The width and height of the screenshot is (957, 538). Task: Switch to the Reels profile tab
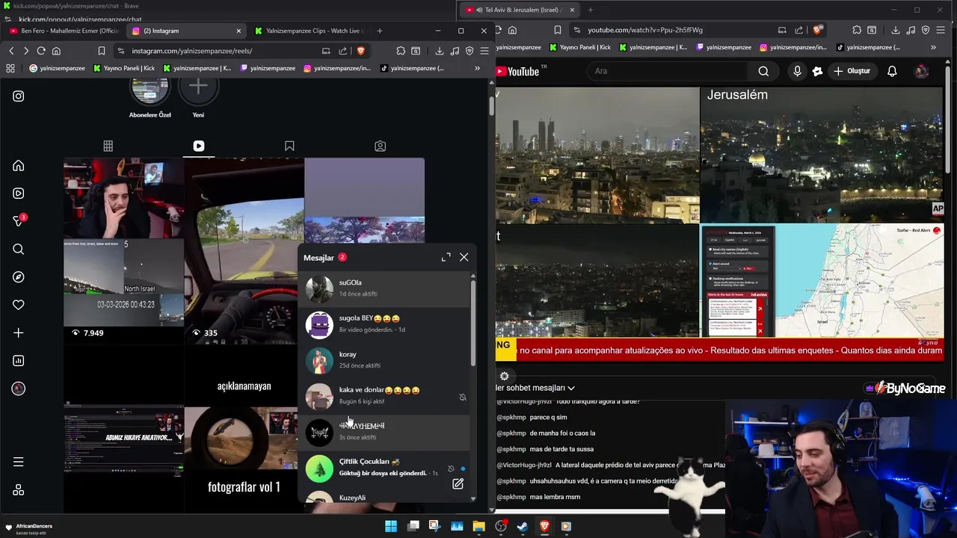[199, 146]
